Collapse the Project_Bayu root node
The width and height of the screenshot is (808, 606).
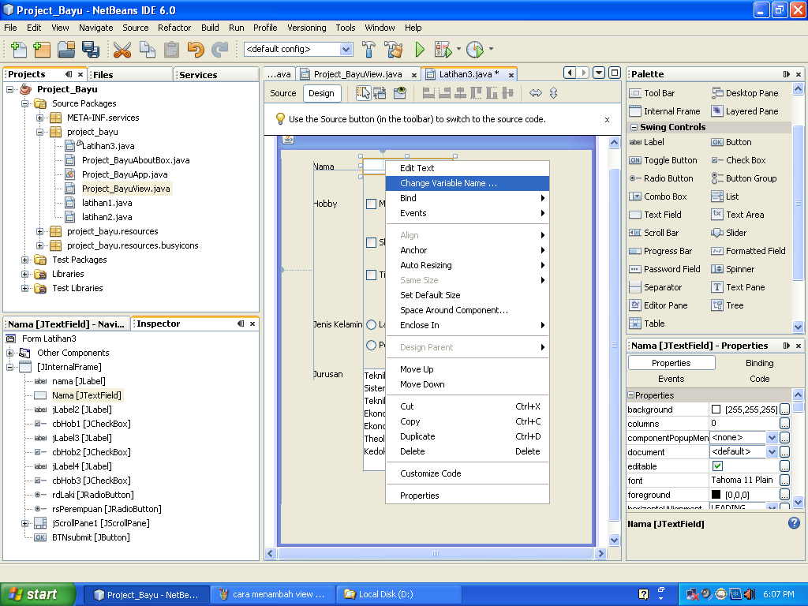pos(9,89)
